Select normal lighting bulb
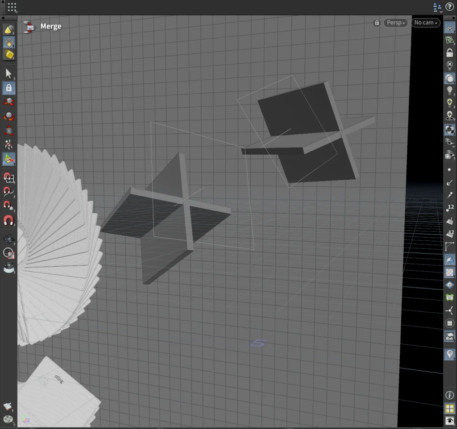This screenshot has width=457, height=429. tap(449, 91)
